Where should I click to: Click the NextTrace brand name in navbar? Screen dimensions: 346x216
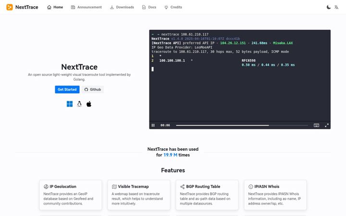27,7
